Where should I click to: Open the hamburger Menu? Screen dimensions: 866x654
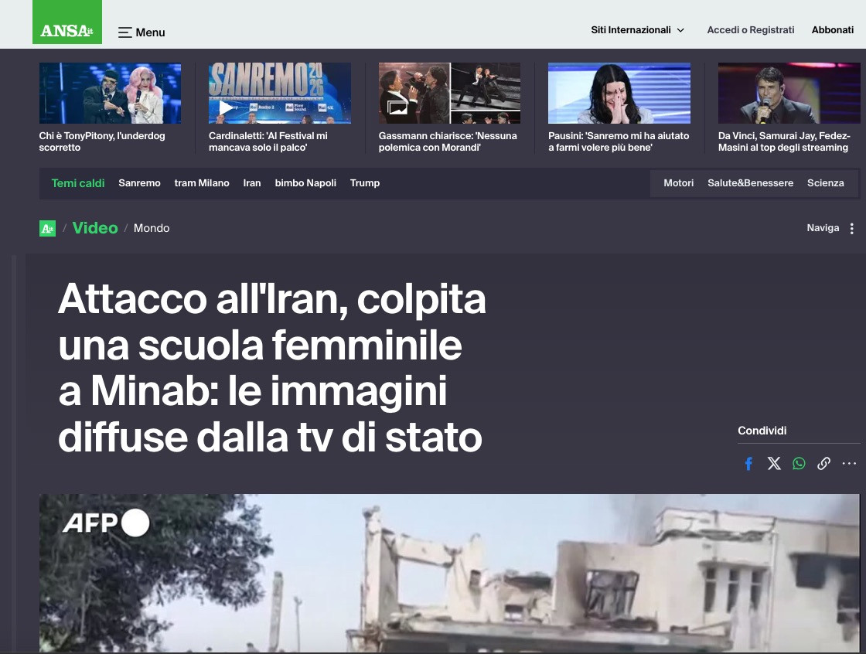coord(141,32)
